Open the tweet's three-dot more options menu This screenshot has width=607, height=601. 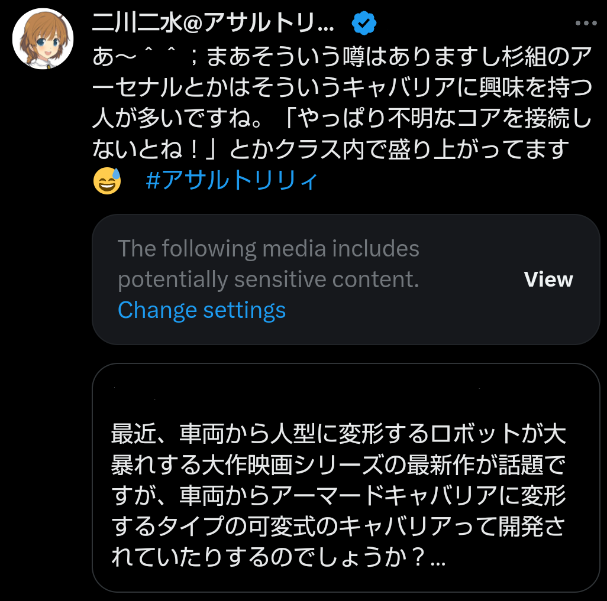(586, 24)
